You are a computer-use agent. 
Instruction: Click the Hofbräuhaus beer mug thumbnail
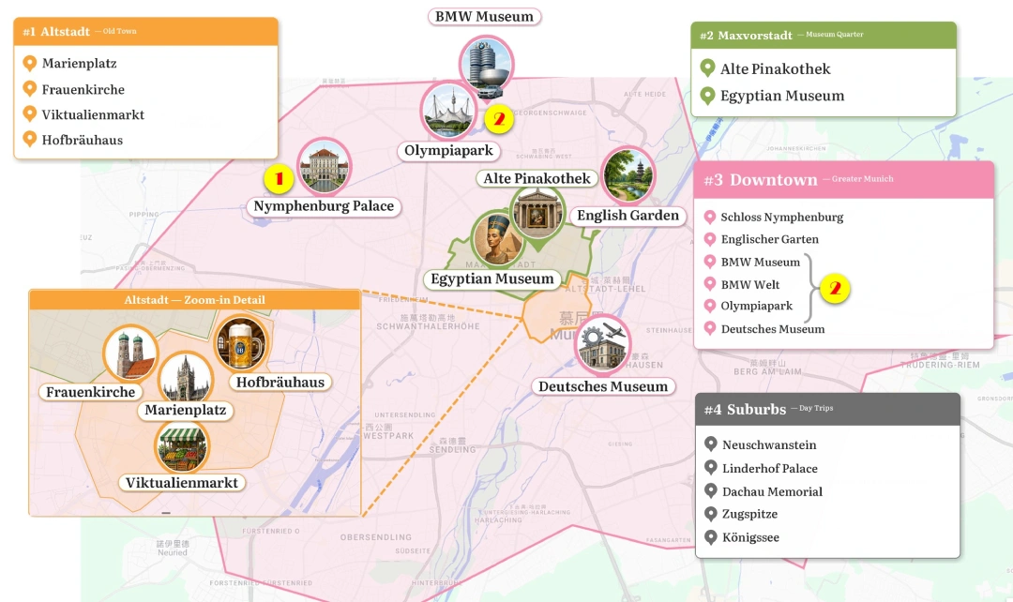point(241,343)
